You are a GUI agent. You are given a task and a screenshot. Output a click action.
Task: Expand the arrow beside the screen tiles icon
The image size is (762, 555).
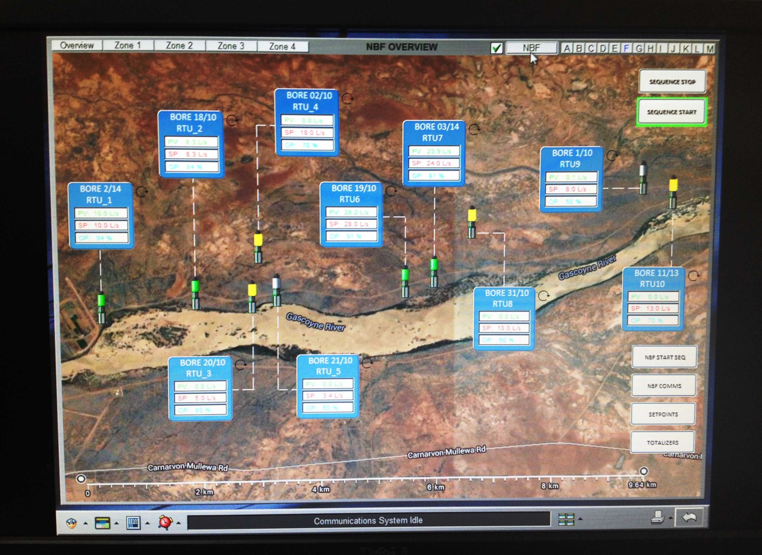[581, 519]
